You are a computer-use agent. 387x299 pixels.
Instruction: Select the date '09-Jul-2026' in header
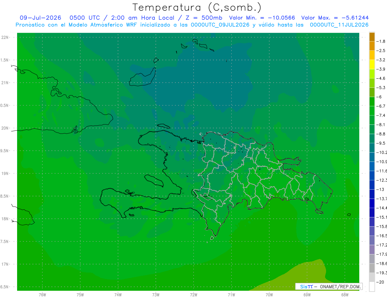[40, 18]
